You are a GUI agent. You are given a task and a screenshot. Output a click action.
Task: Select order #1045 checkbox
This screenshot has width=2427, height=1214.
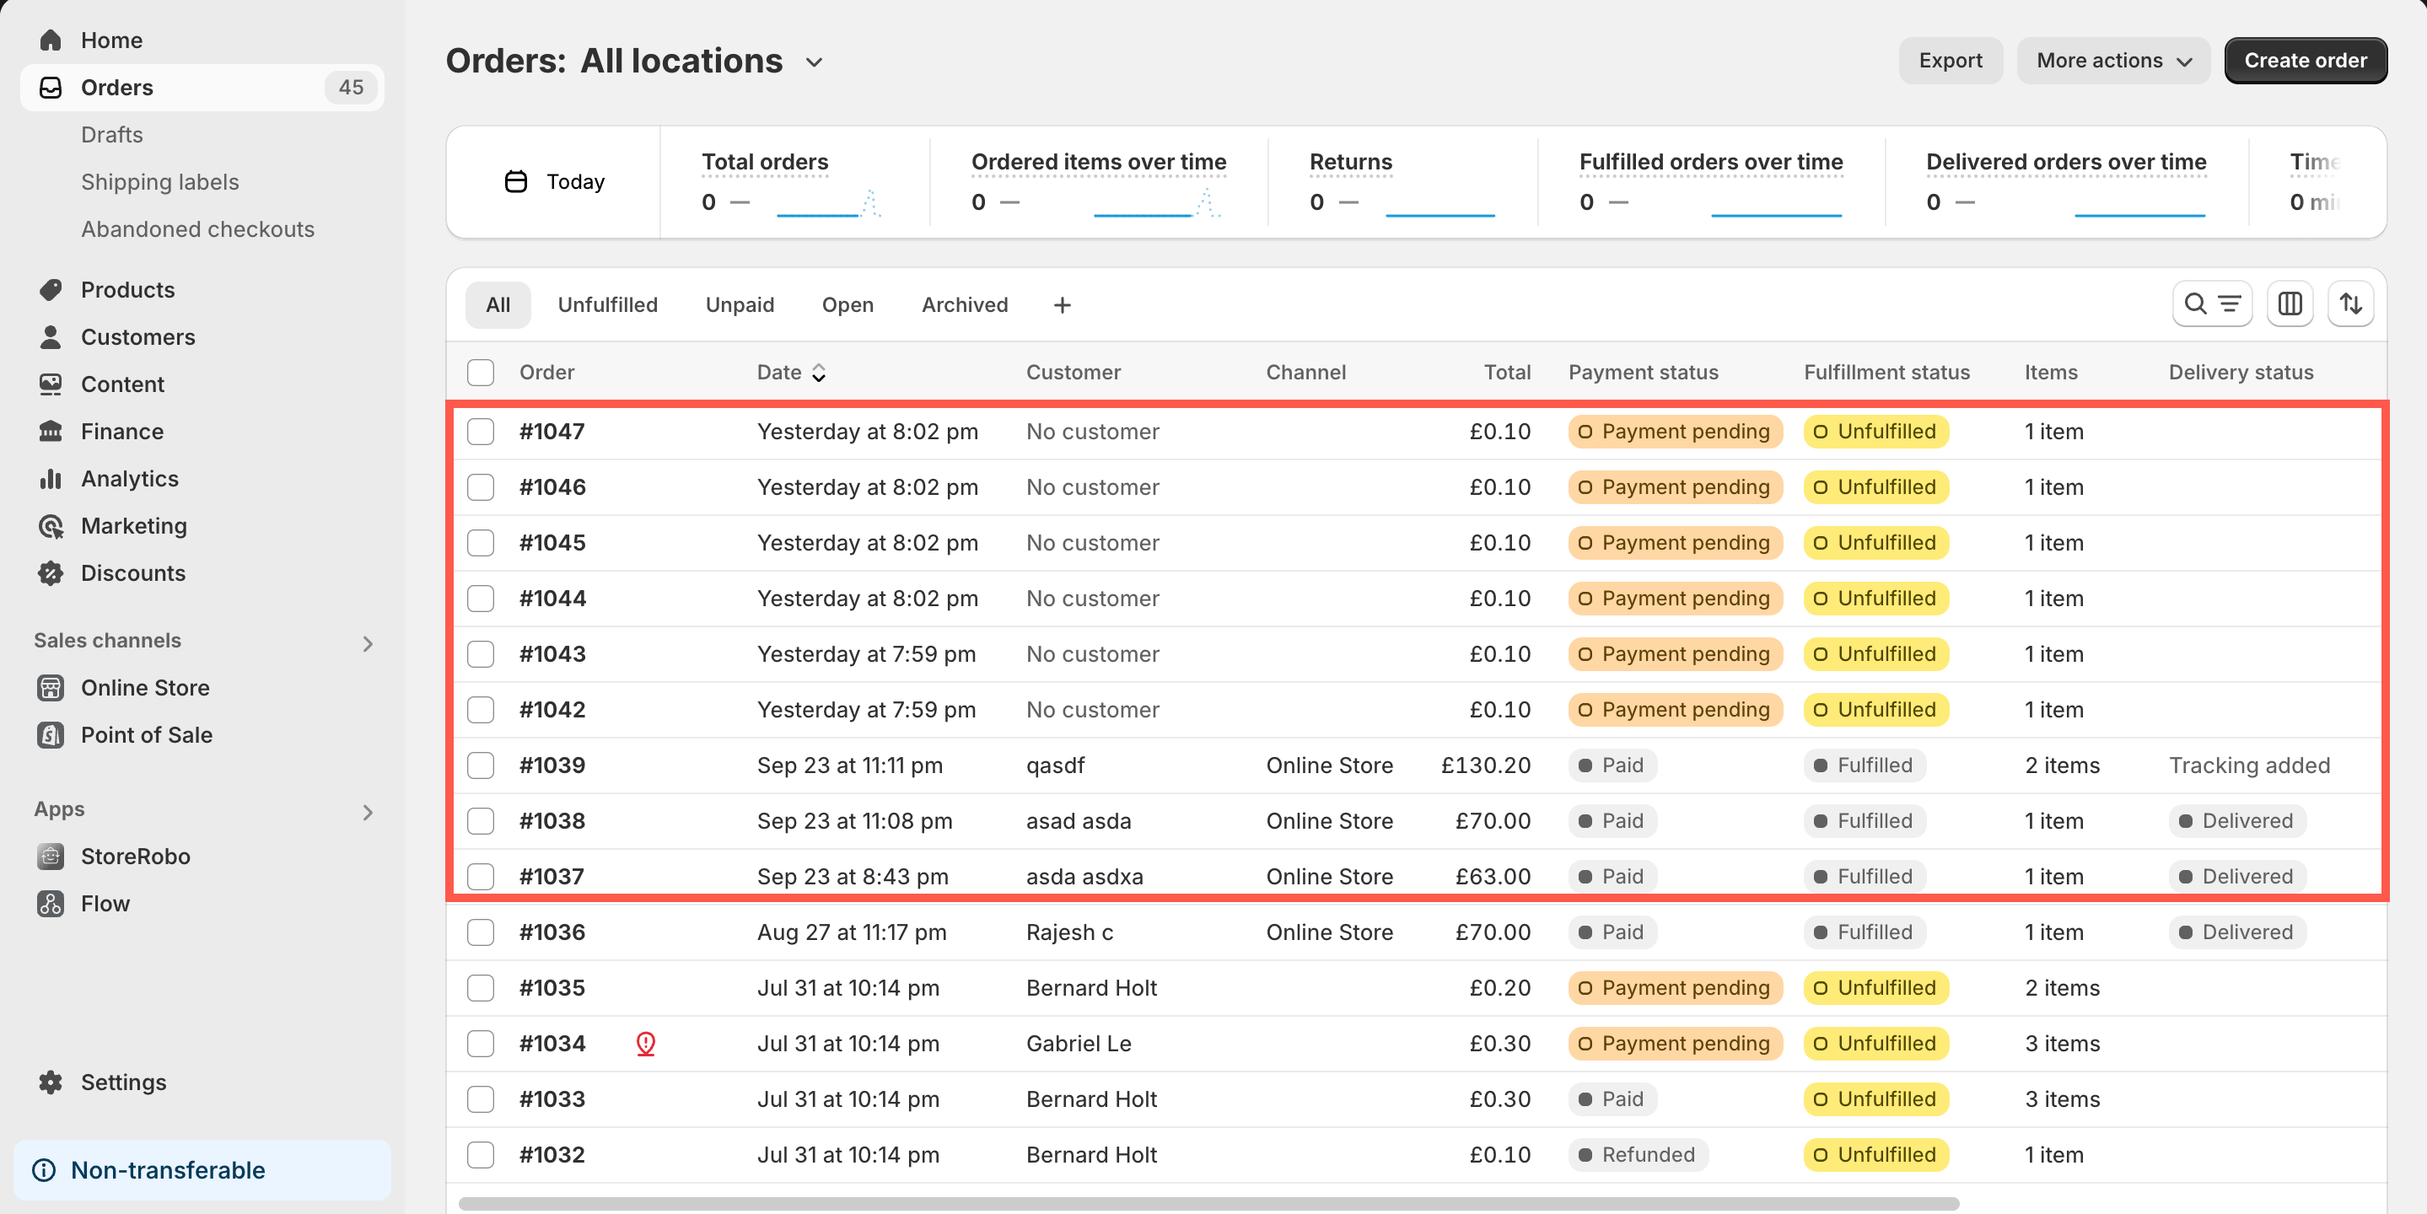[x=481, y=542]
